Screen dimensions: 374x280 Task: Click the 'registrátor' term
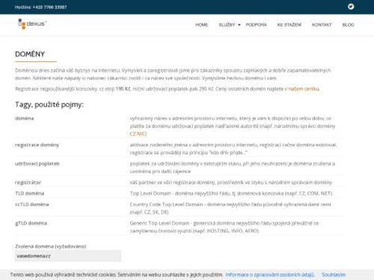28,182
